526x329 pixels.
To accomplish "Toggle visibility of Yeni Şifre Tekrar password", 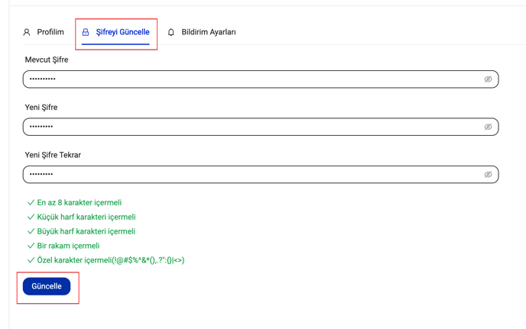I will coord(488,175).
